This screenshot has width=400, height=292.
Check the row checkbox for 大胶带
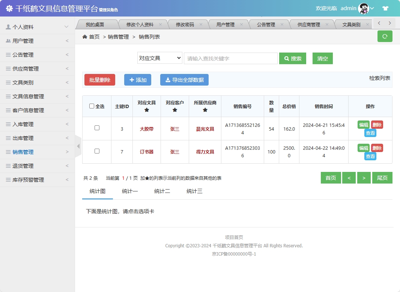coord(97,128)
